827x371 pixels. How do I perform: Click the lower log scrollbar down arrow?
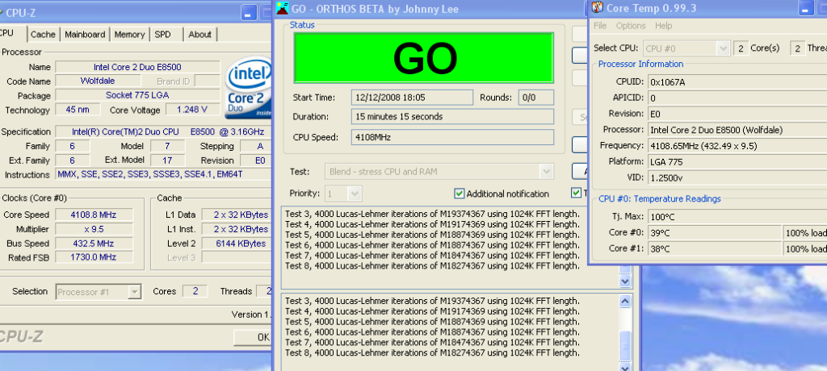click(625, 367)
